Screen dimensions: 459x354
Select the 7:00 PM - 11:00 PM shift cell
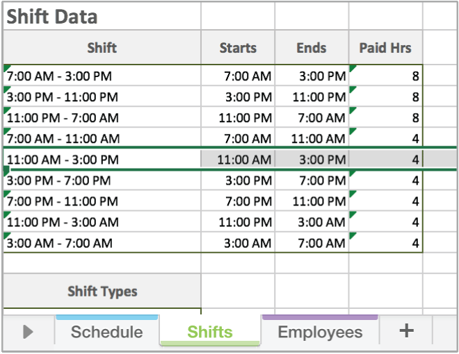click(x=102, y=201)
